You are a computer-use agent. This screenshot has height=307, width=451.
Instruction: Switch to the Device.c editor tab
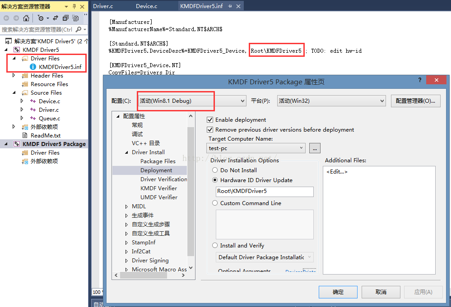point(146,6)
